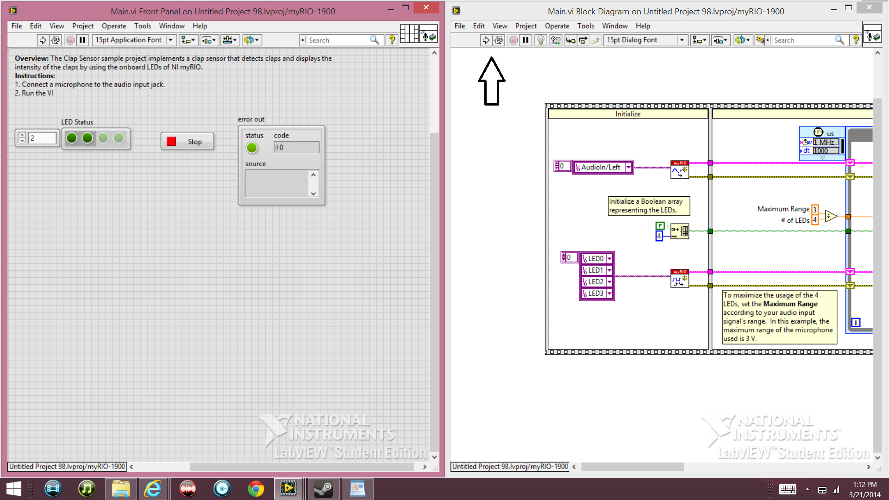This screenshot has width=889, height=500.
Task: Open Steam from taskbar
Action: pyautogui.click(x=323, y=489)
